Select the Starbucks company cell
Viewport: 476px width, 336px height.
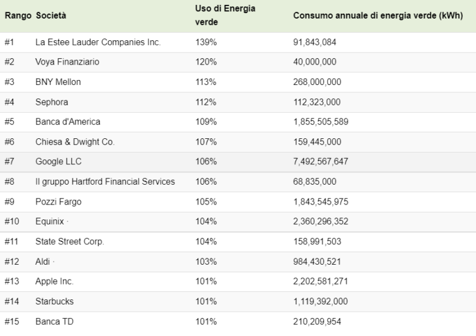(x=55, y=301)
